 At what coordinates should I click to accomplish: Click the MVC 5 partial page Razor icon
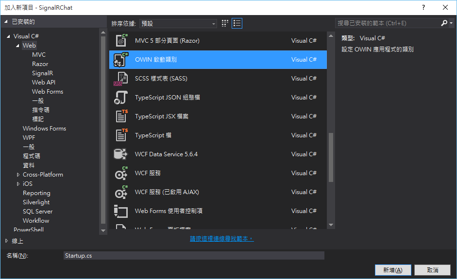pyautogui.click(x=121, y=40)
